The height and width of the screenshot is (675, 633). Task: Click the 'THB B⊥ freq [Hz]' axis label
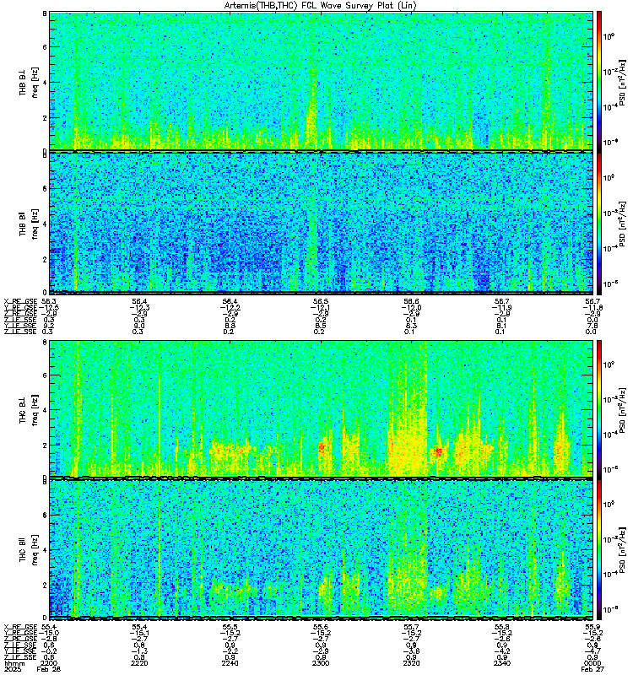tap(29, 81)
